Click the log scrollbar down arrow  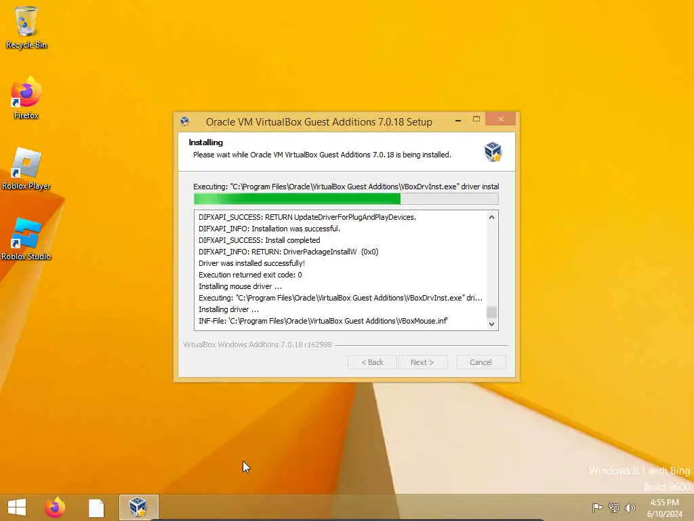coord(491,324)
